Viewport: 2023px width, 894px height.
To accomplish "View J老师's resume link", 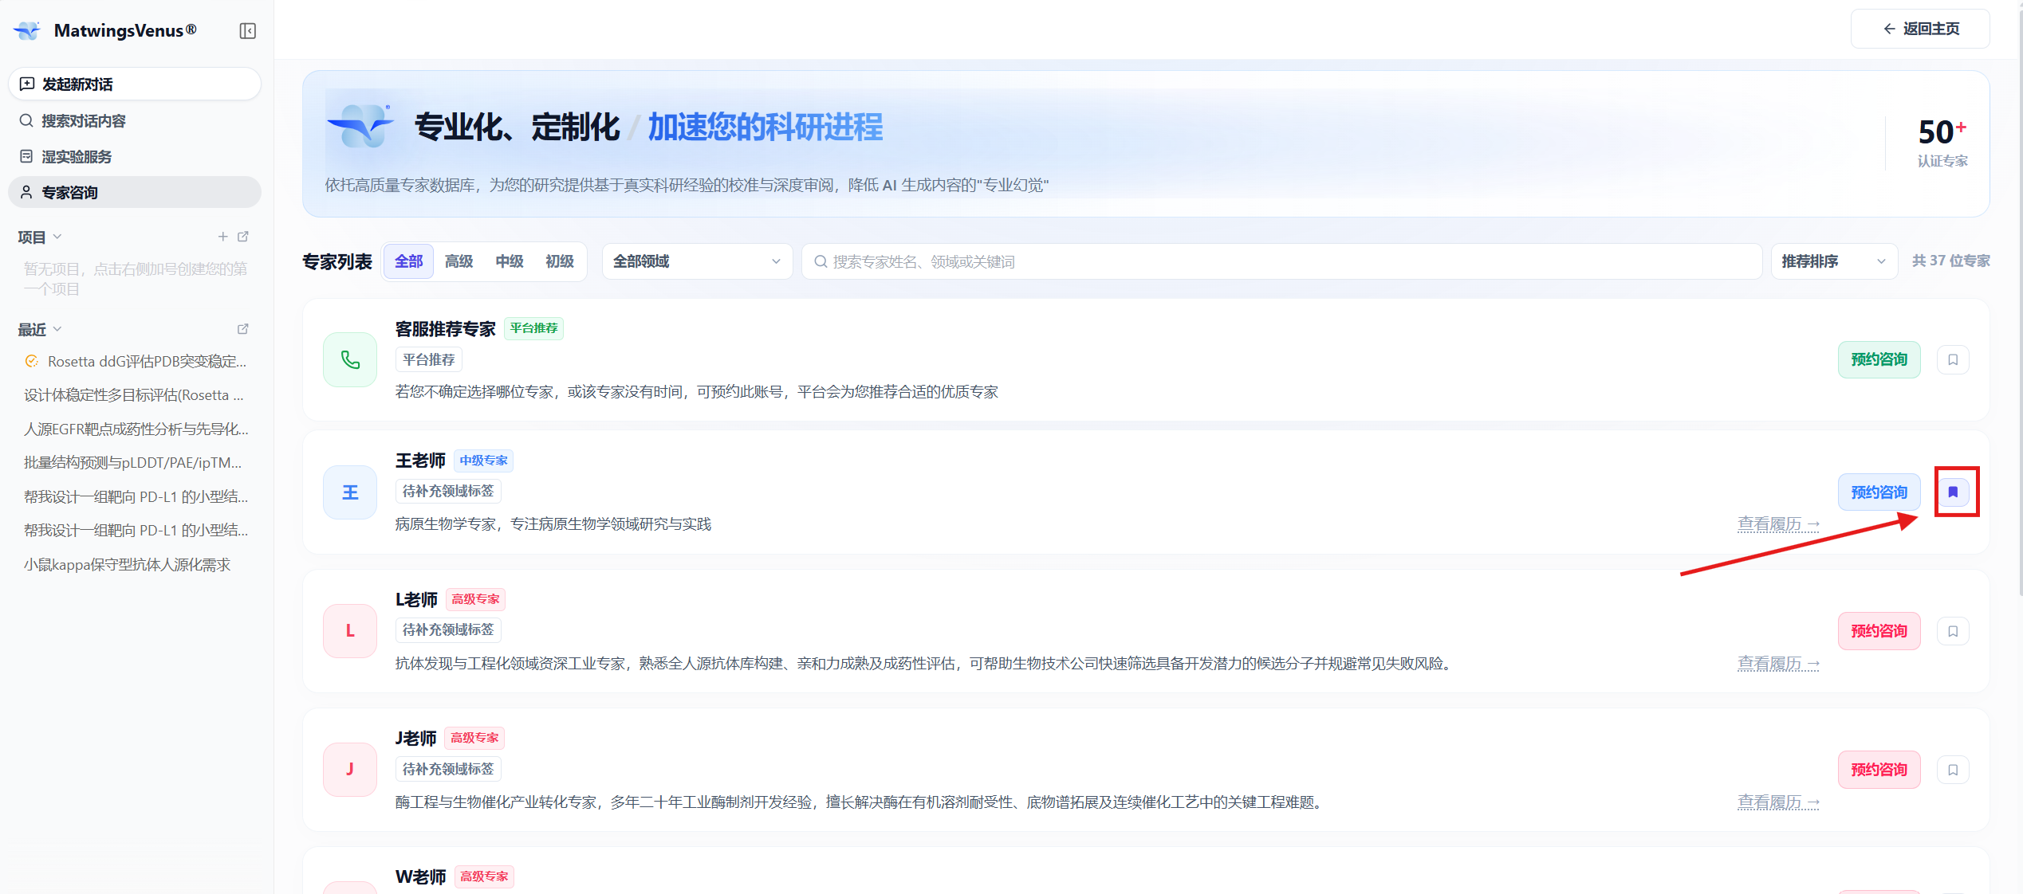I will point(1777,802).
